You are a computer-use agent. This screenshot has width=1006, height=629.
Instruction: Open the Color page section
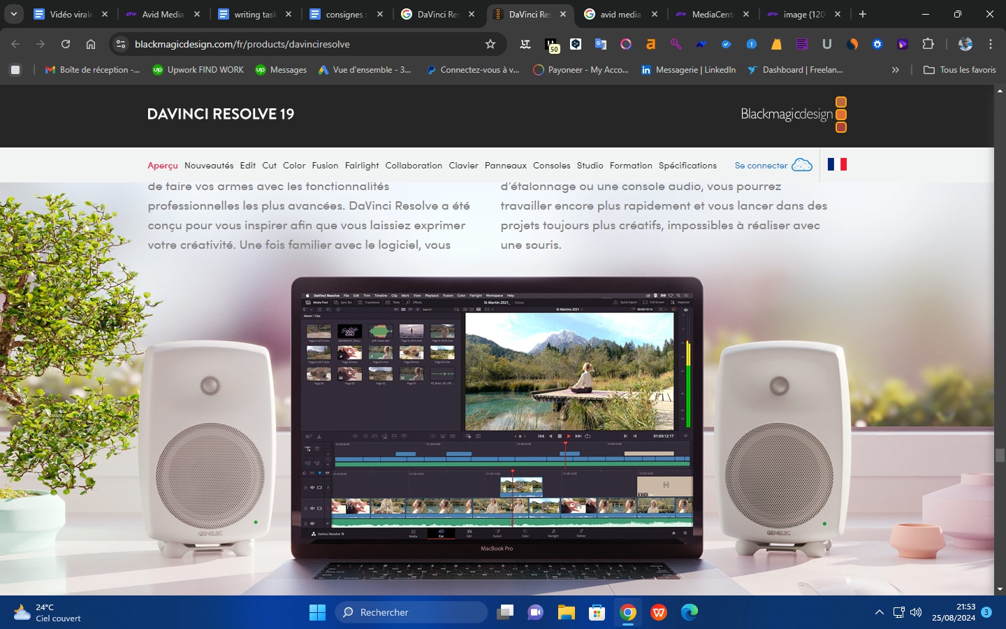click(294, 166)
